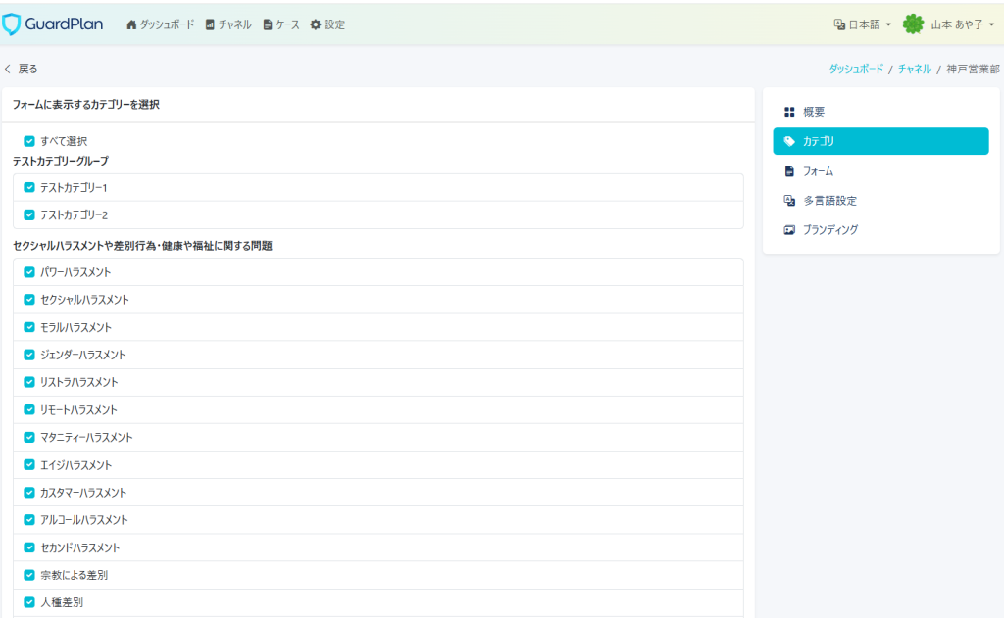Click the ケース document icon in navbar
Image resolution: width=1004 pixels, height=618 pixels.
(268, 24)
